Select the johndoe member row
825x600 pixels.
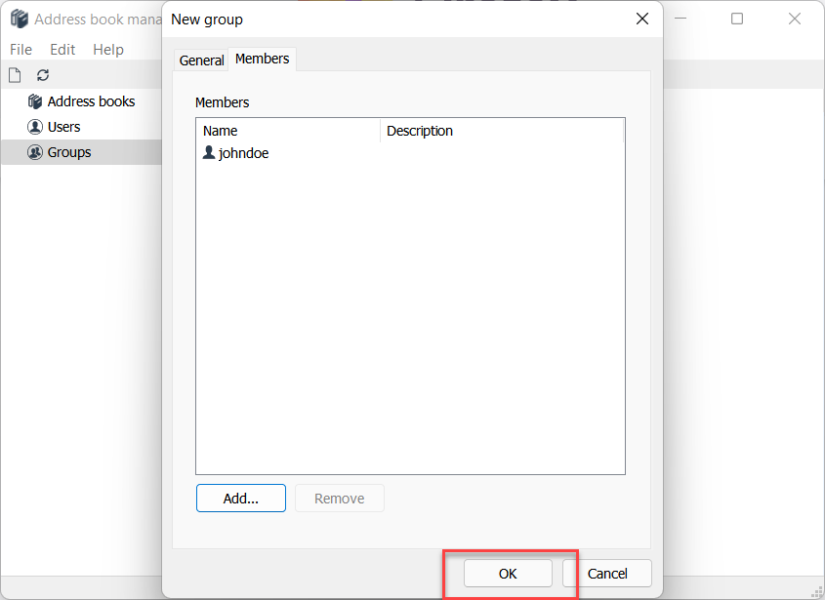244,153
